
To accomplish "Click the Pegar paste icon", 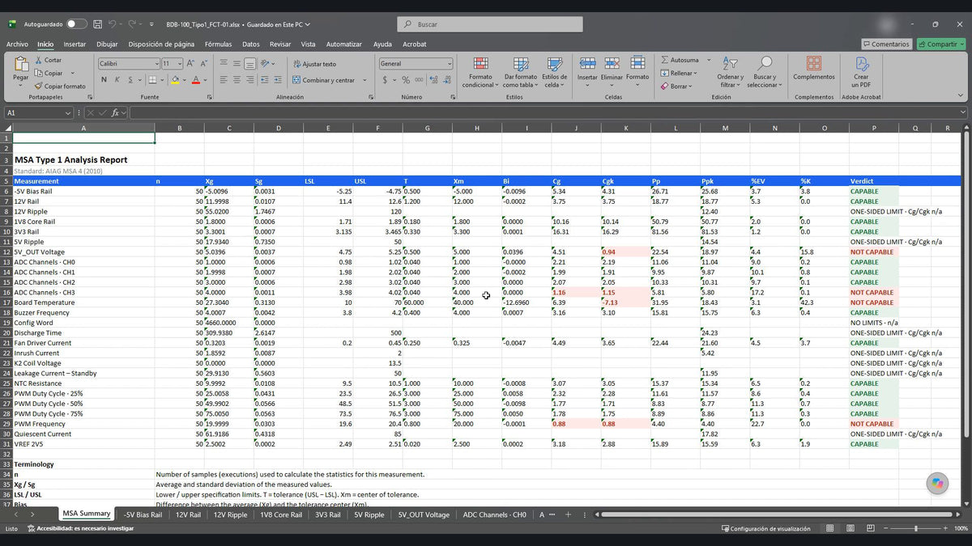I will click(20, 64).
